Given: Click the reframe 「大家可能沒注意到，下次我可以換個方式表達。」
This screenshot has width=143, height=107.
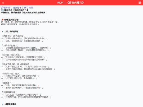Looking at the screenshot, I should pyautogui.click(x=27, y=67).
